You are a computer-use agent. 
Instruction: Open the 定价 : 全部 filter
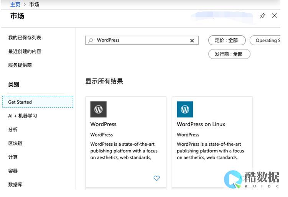click(227, 40)
